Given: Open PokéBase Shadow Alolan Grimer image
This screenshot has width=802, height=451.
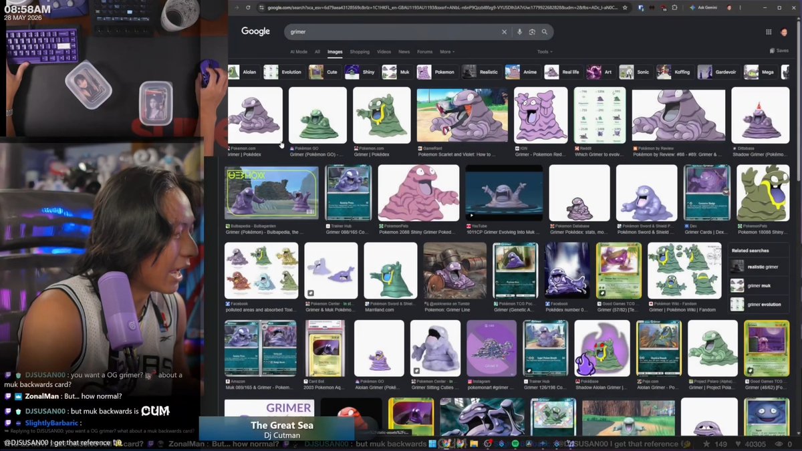Looking at the screenshot, I should click(602, 349).
